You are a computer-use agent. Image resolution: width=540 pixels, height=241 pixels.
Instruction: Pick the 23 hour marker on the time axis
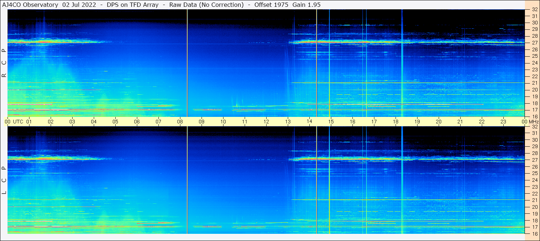(503, 122)
